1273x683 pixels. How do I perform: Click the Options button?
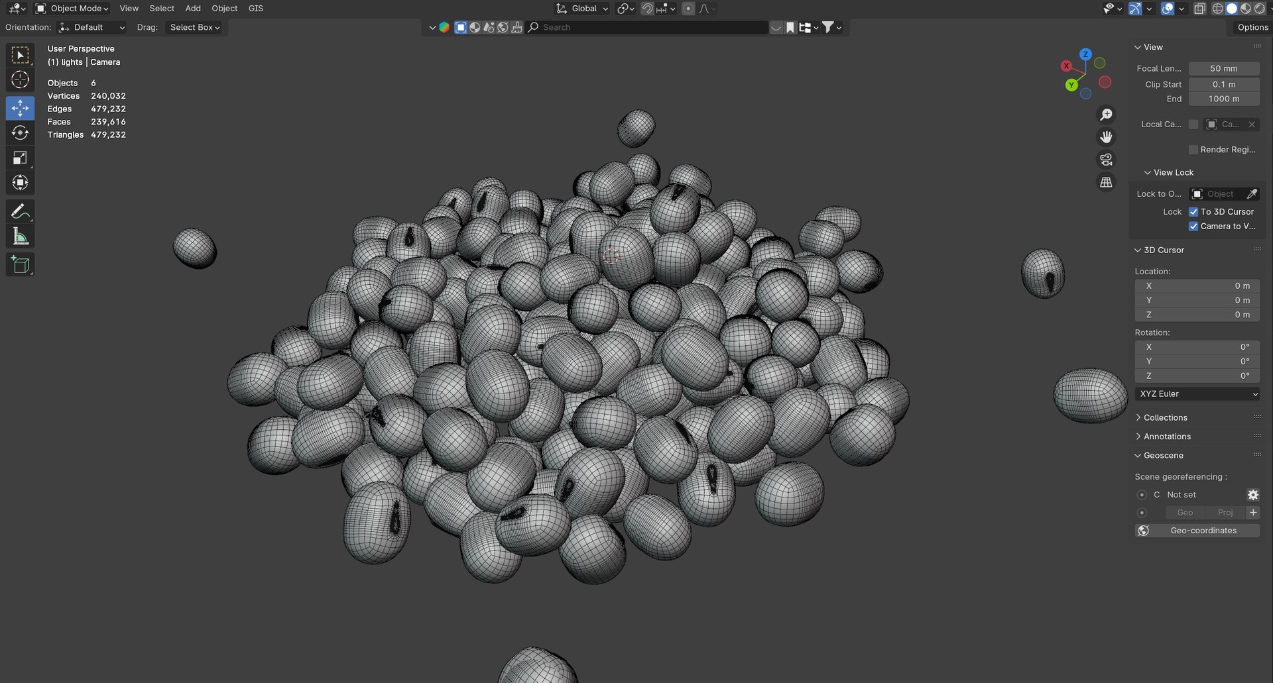[x=1252, y=27]
